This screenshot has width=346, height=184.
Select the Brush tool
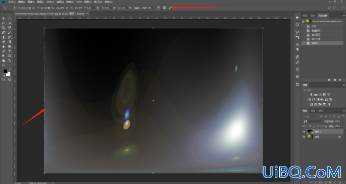9,33
